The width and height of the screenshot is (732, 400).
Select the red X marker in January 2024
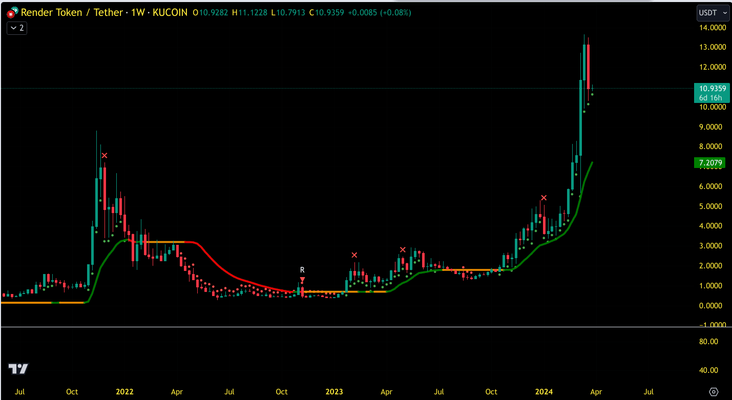tap(544, 198)
